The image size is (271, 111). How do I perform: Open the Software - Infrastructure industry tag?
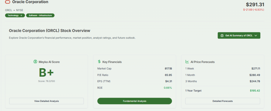[40, 15]
